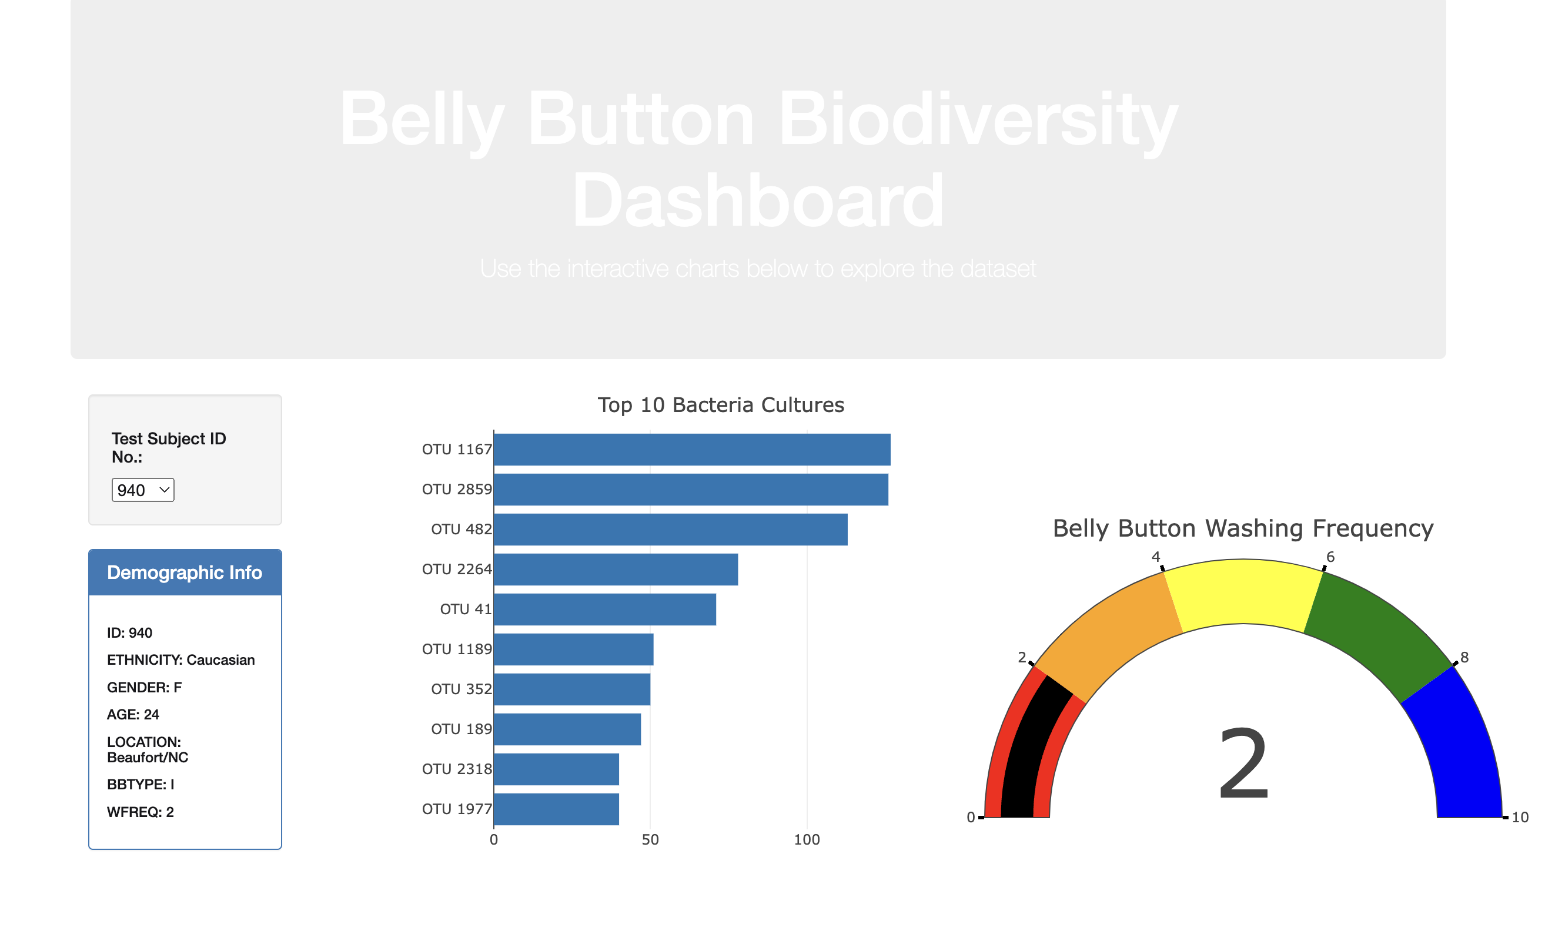Click the ID: 940 demographic line
Screen dimensions: 1565x931
[129, 632]
